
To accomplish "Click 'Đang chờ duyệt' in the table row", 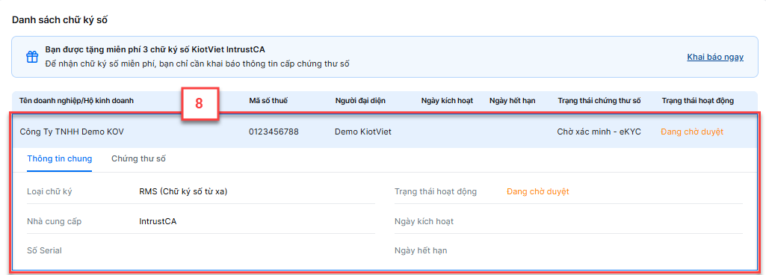I will [692, 132].
